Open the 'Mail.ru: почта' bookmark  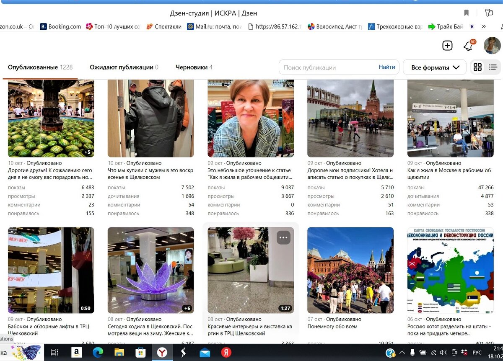click(215, 26)
